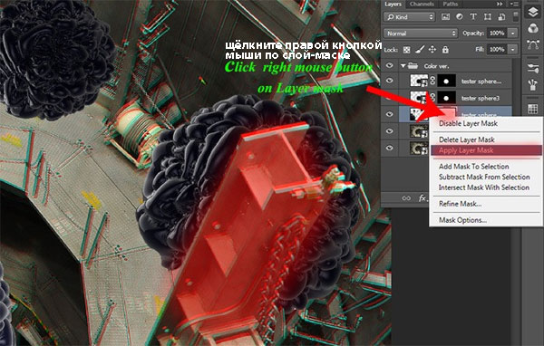This screenshot has width=544, height=346.
Task: Open the Layers panel flyout menu icon
Action: (x=514, y=4)
